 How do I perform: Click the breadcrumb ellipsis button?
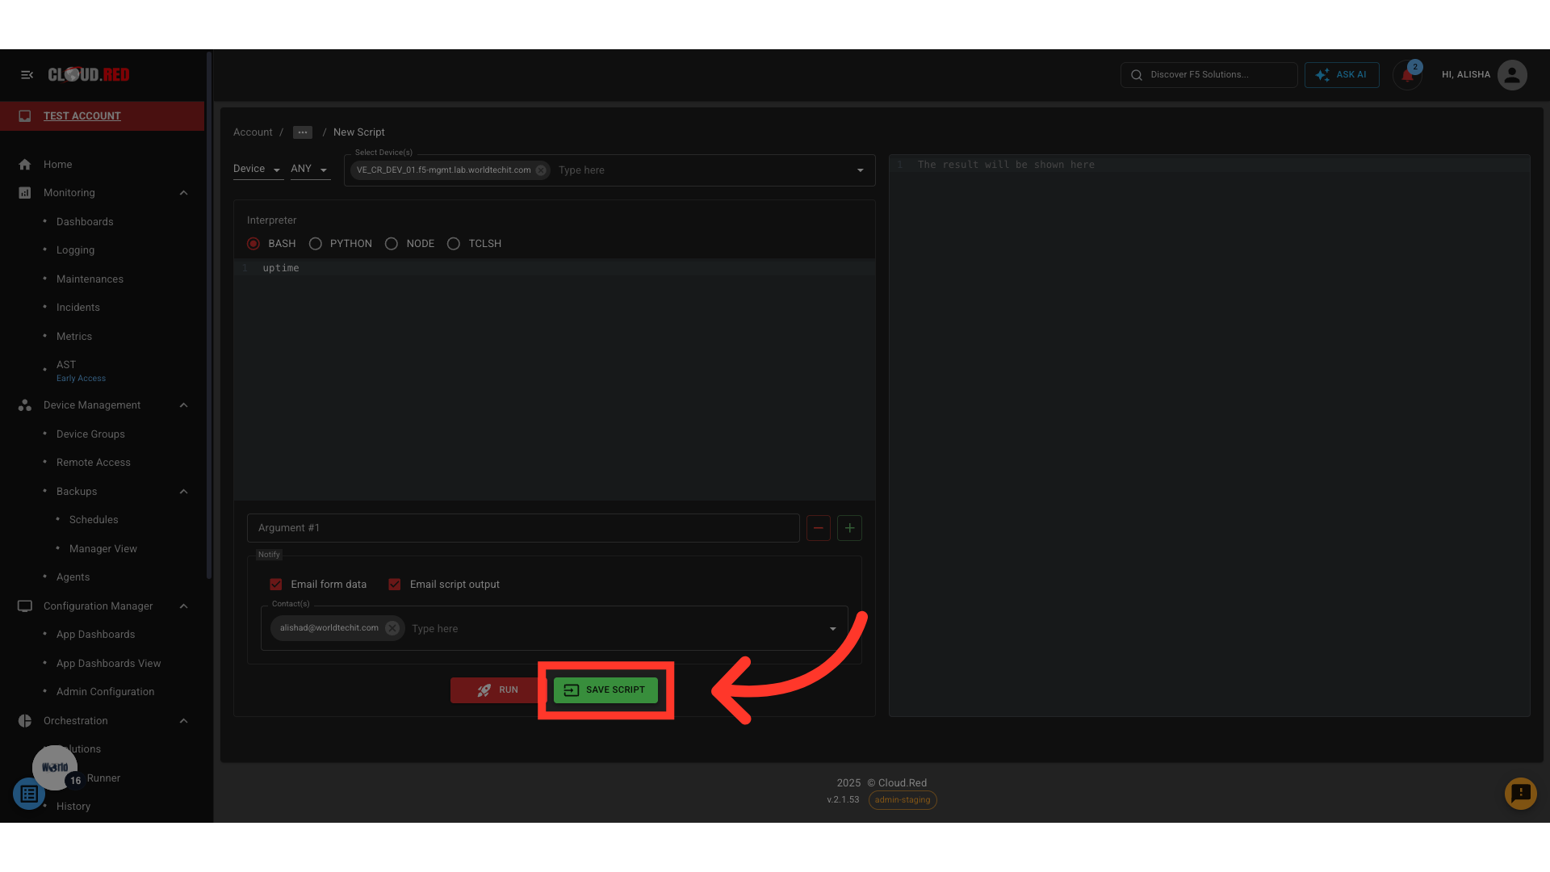pos(303,132)
